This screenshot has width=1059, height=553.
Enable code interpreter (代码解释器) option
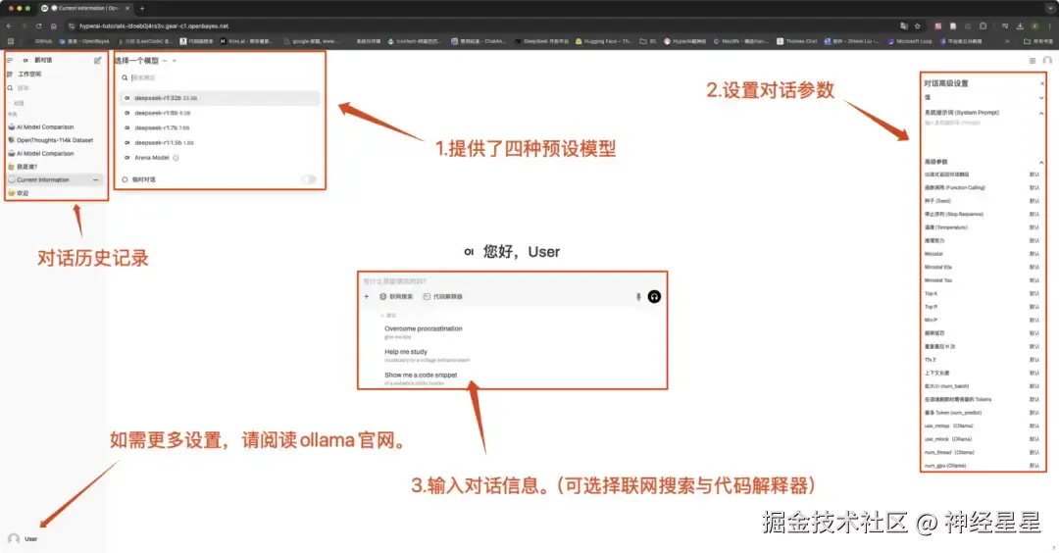coord(442,296)
